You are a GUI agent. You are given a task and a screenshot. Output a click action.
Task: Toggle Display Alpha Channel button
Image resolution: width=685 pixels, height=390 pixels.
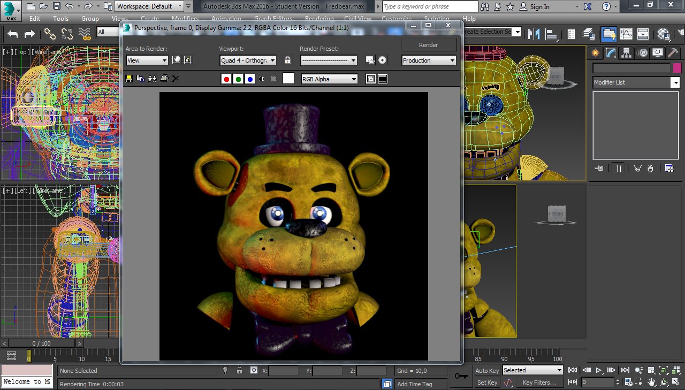tap(262, 79)
